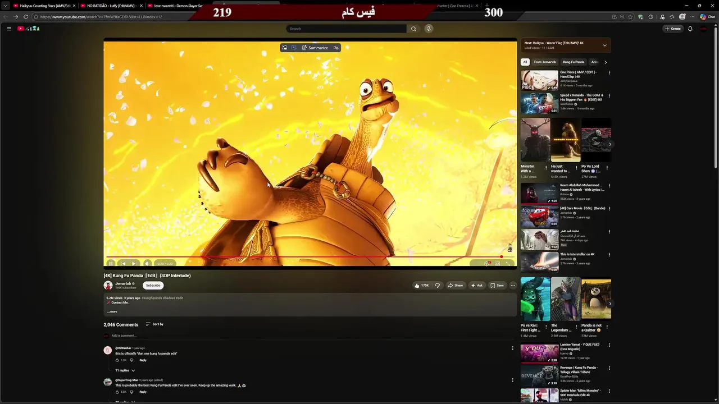Click the Summarize button over video
Image resolution: width=719 pixels, height=404 pixels.
pos(315,48)
